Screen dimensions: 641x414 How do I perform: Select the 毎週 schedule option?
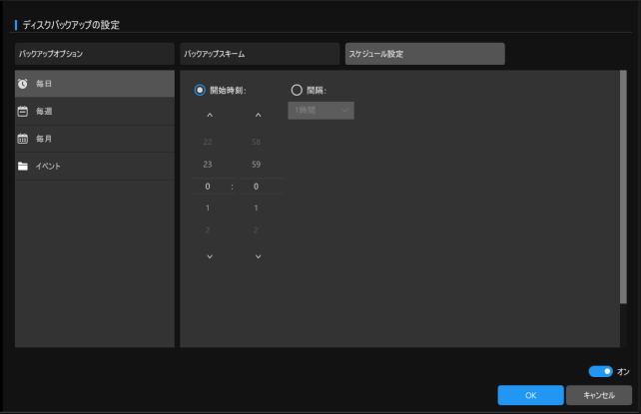coord(95,111)
